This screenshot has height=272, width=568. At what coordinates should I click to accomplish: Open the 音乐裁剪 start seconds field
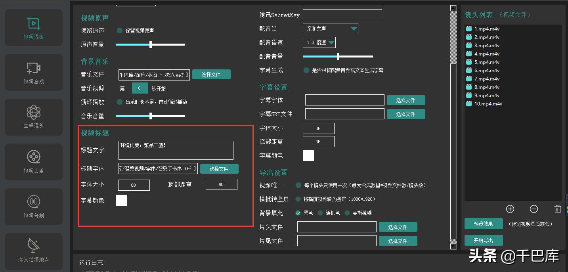point(140,88)
